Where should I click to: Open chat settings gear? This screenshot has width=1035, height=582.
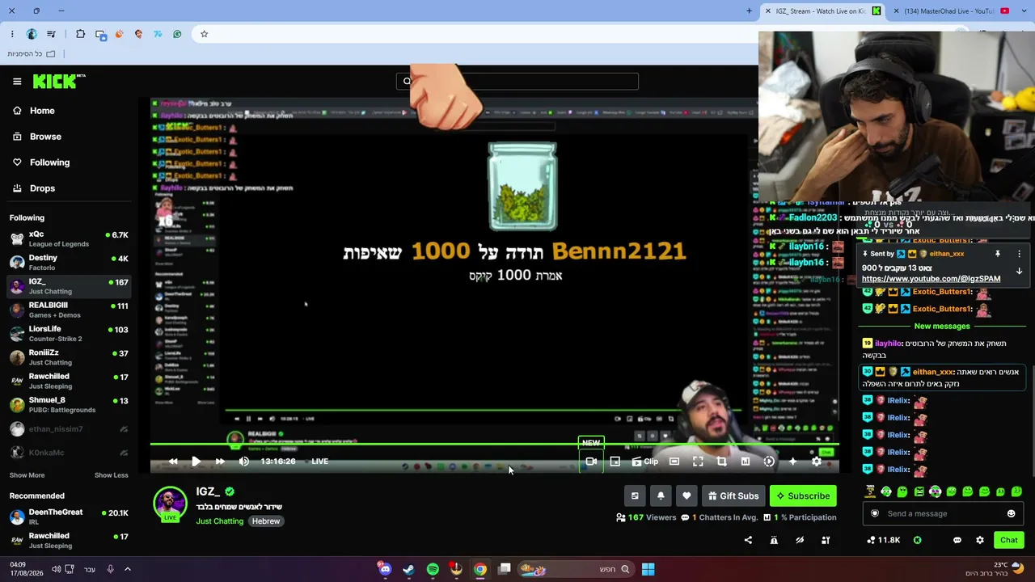(x=980, y=540)
